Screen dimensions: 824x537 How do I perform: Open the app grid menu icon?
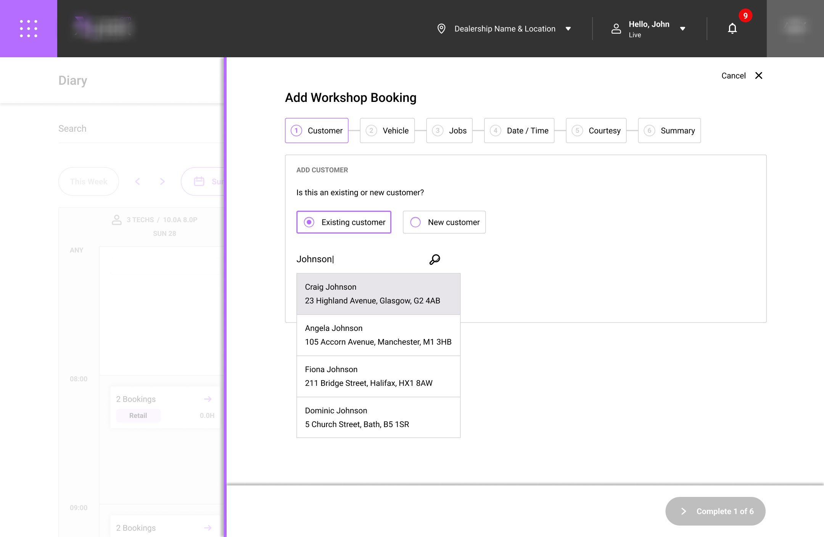[29, 29]
